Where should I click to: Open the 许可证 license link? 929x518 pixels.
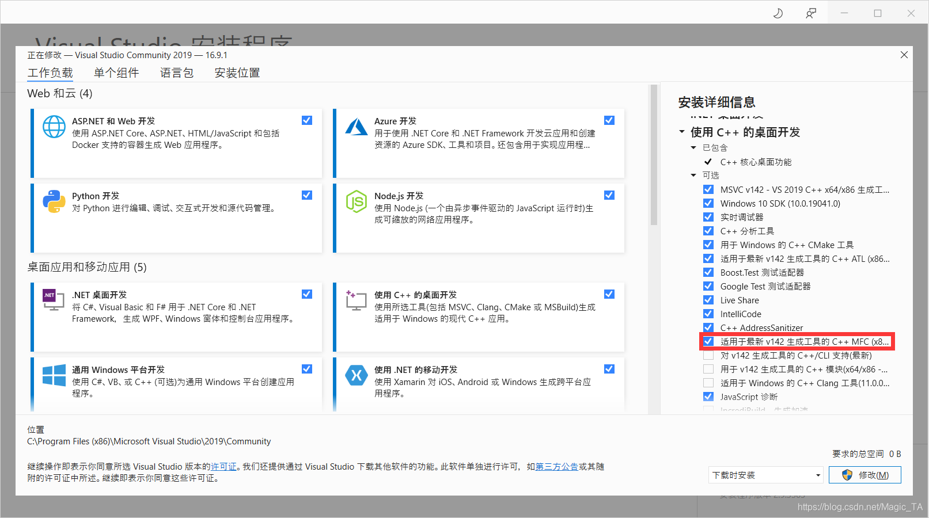coord(223,466)
